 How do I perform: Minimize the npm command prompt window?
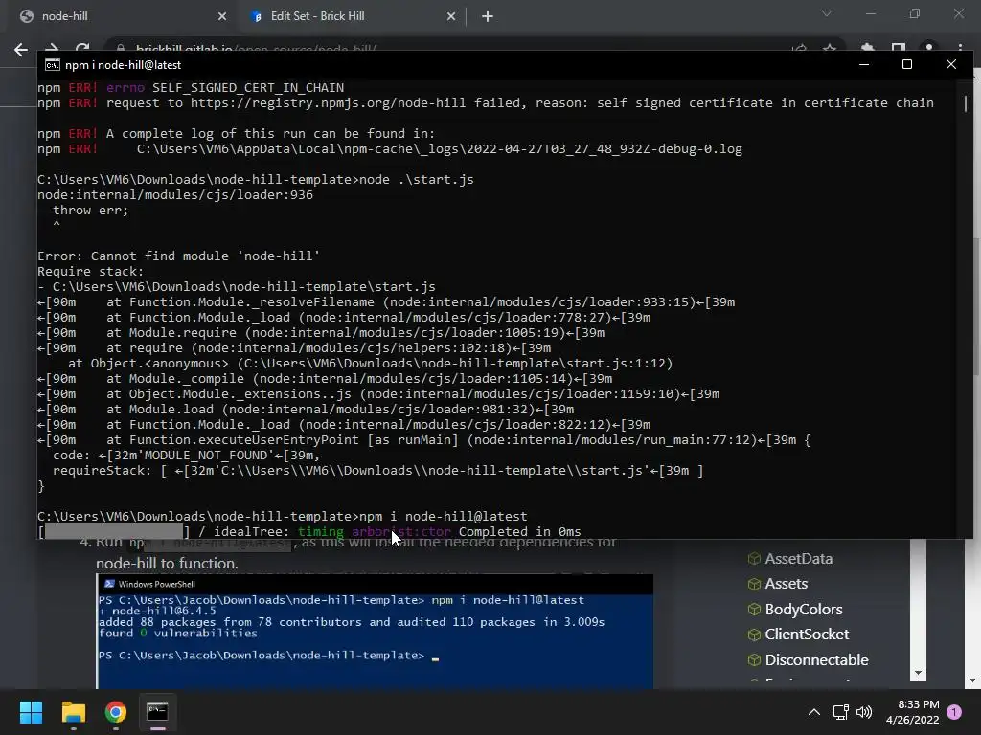(x=864, y=64)
